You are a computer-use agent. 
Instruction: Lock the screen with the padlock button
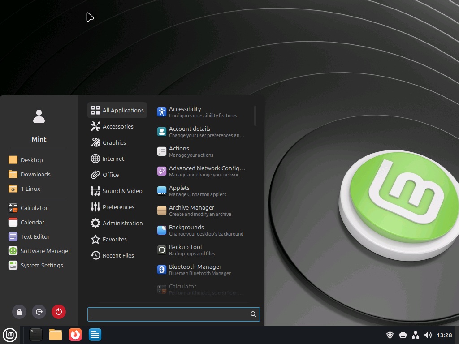tap(19, 312)
